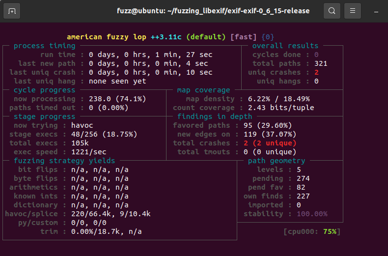Minimize the terminal window
This screenshot has width=388, height=256.
coord(376,11)
